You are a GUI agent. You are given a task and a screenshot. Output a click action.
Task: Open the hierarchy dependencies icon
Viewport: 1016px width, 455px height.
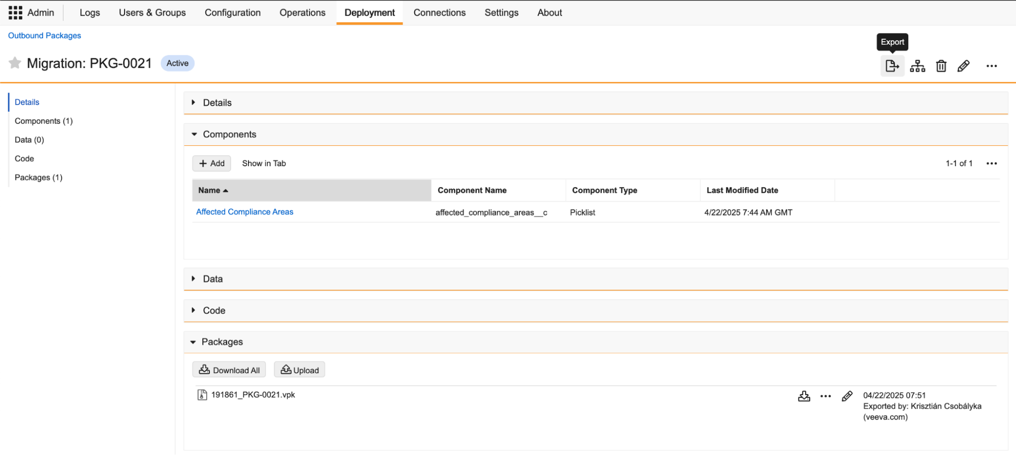tap(917, 66)
